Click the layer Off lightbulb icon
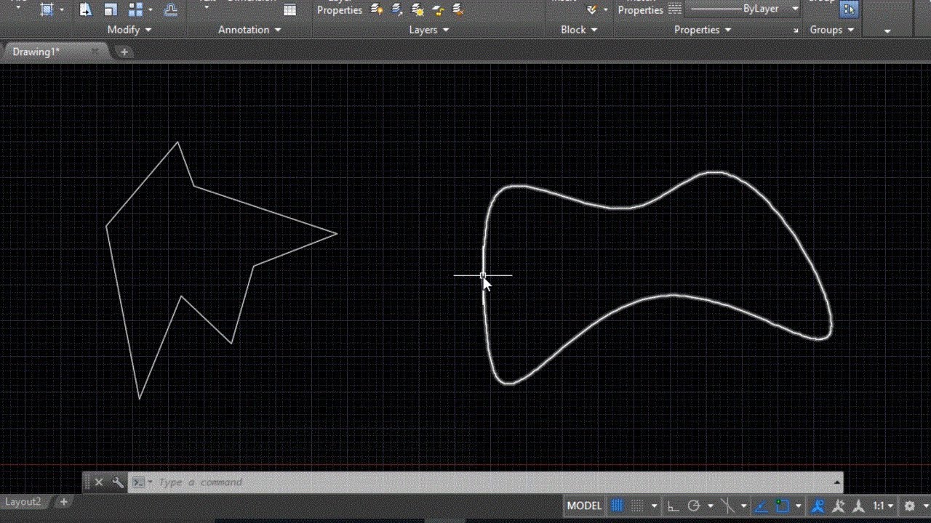The height and width of the screenshot is (523, 931). coord(376,9)
